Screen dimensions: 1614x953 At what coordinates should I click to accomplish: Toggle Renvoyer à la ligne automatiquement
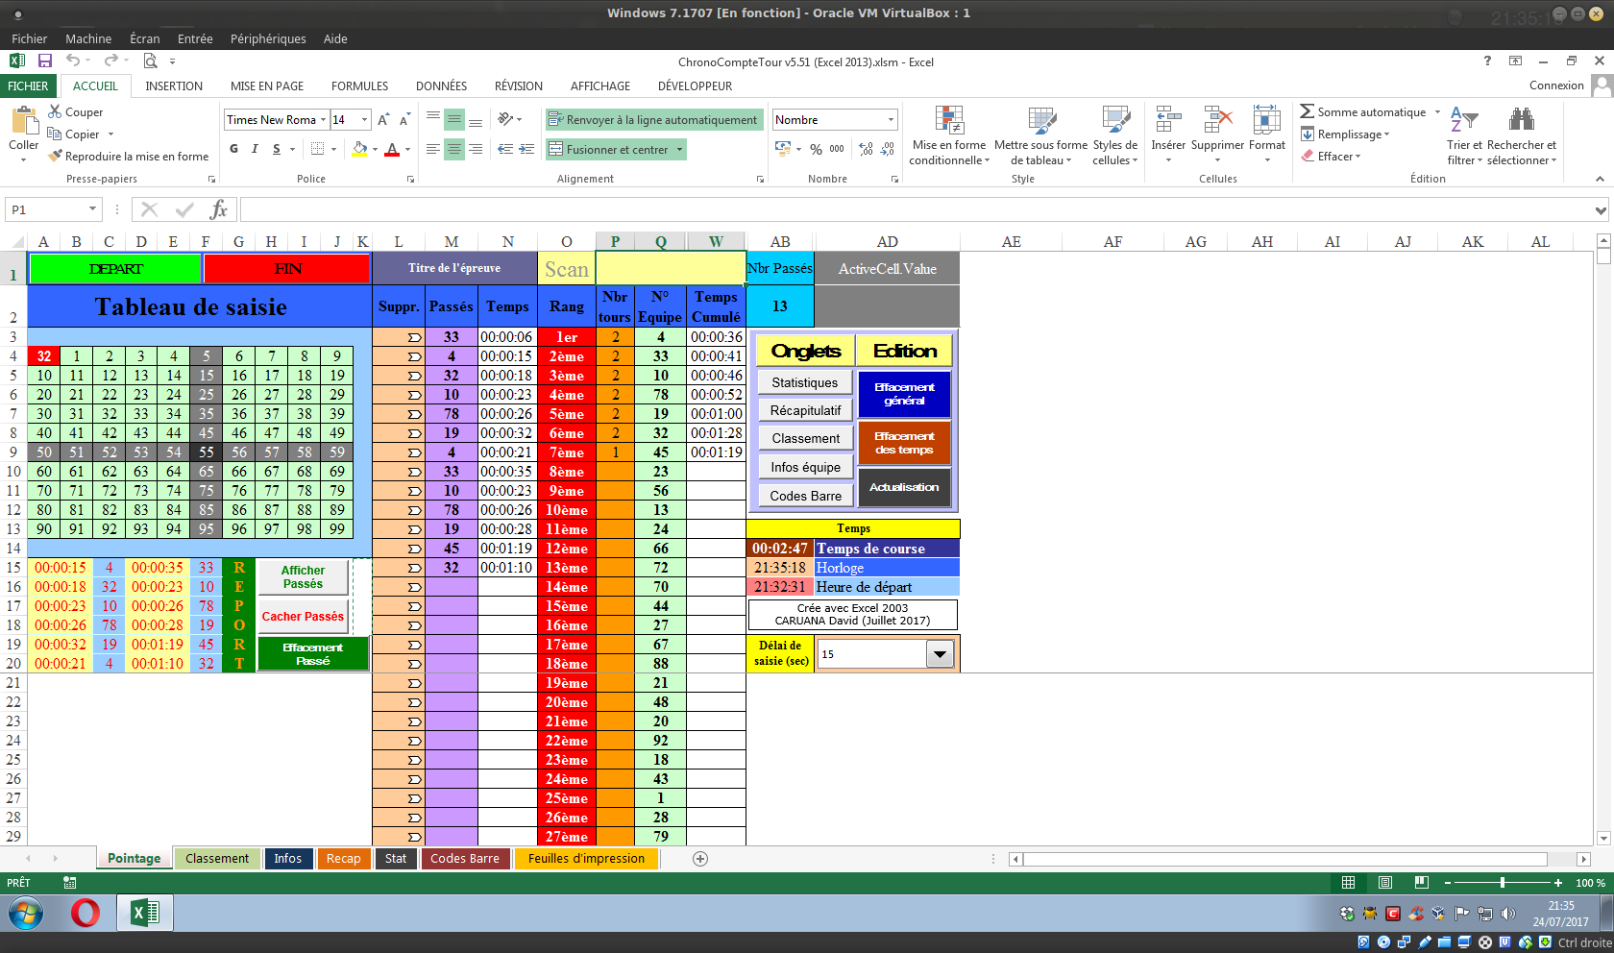coord(654,120)
